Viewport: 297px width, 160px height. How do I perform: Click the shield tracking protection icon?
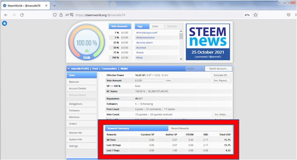(55, 15)
